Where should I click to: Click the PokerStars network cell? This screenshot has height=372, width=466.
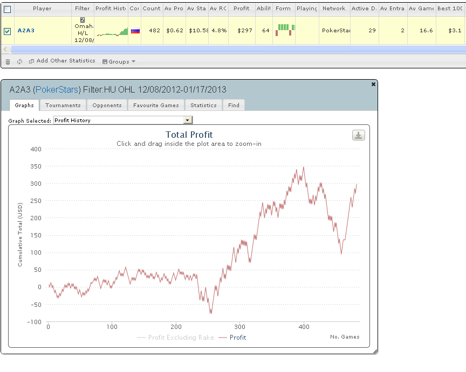pos(334,30)
